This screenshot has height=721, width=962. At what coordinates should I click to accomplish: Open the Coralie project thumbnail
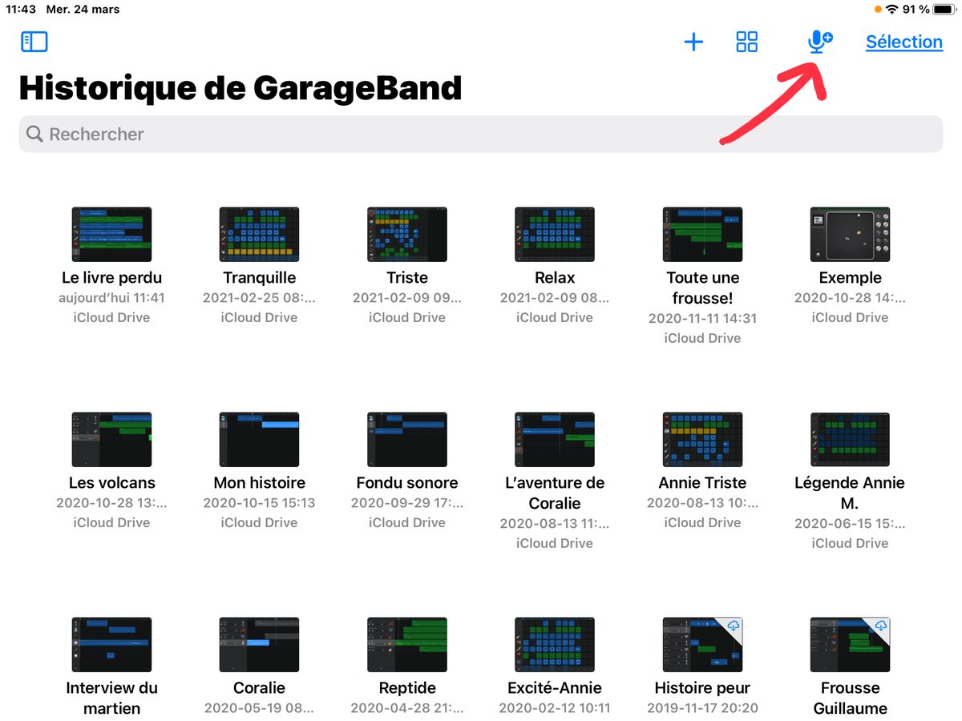(259, 644)
